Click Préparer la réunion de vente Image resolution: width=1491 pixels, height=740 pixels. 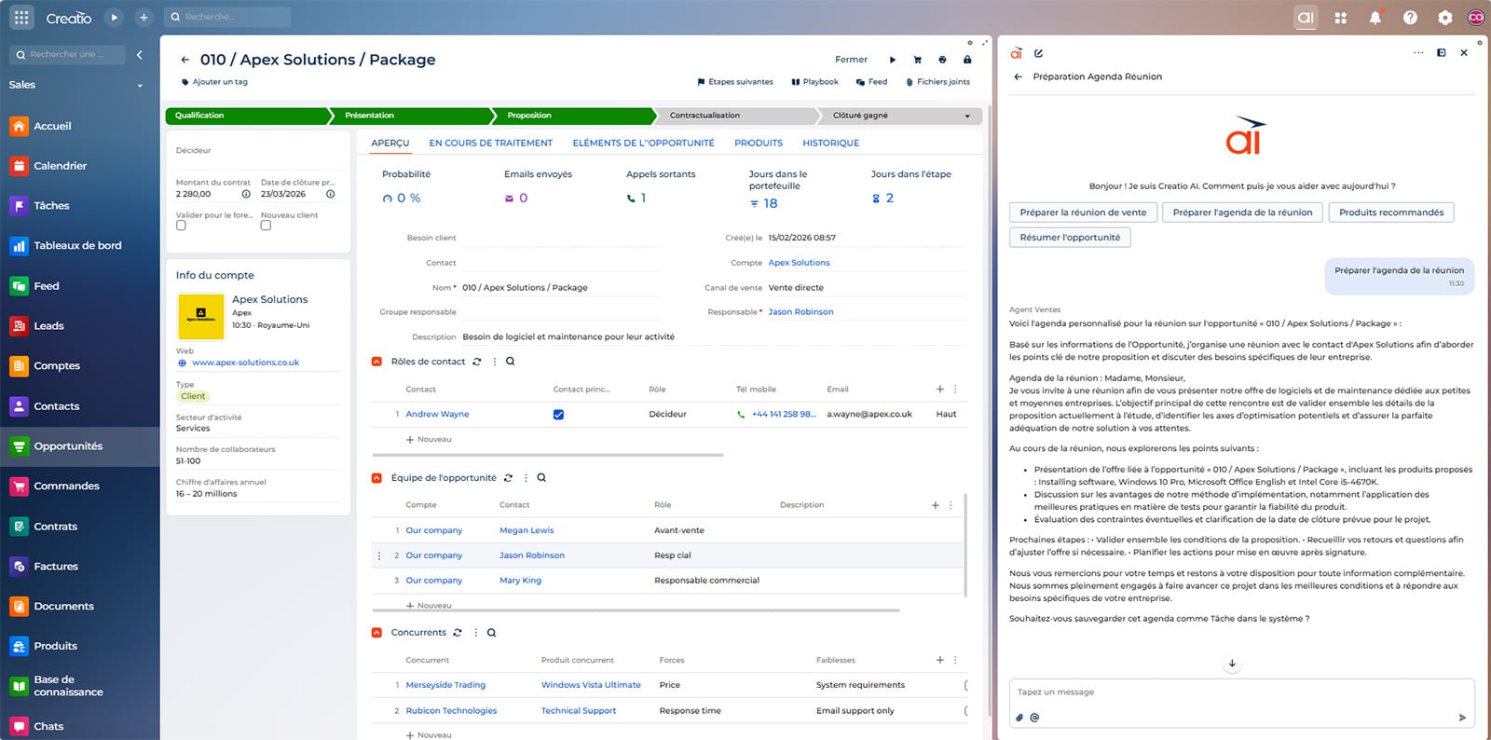tap(1083, 212)
